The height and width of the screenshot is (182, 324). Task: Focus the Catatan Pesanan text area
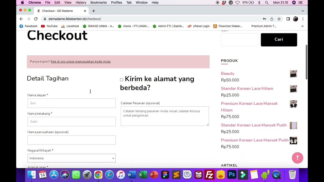165,116
